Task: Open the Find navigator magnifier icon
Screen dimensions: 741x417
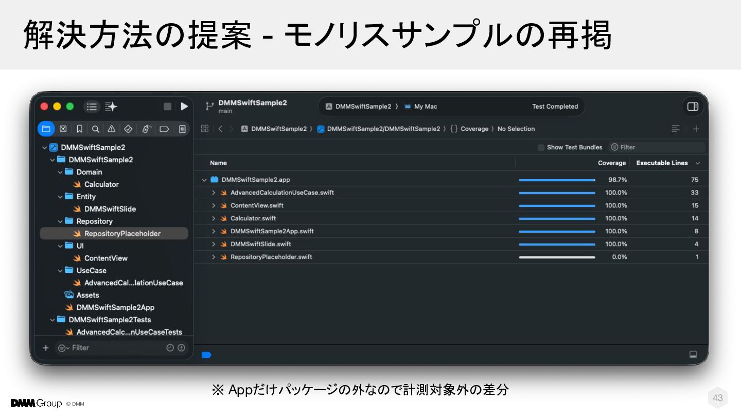Action: [x=96, y=129]
